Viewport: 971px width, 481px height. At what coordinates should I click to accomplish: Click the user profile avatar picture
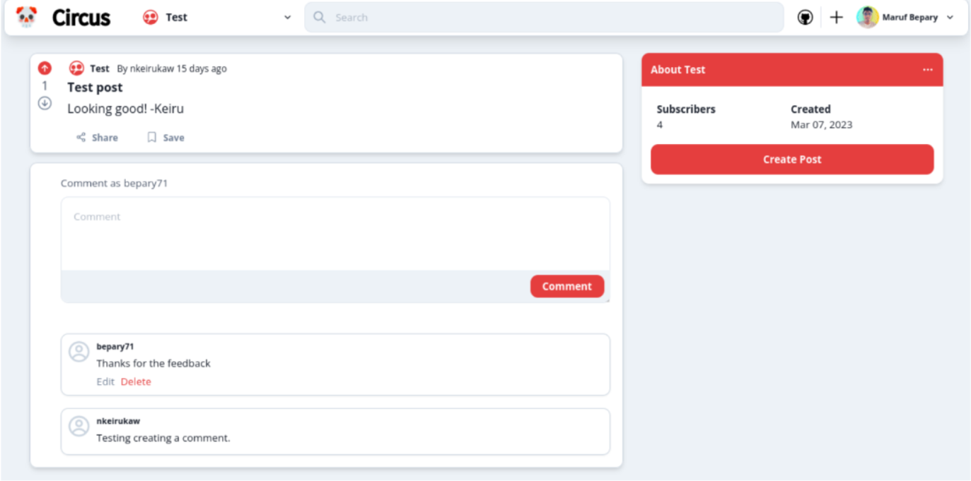point(867,18)
